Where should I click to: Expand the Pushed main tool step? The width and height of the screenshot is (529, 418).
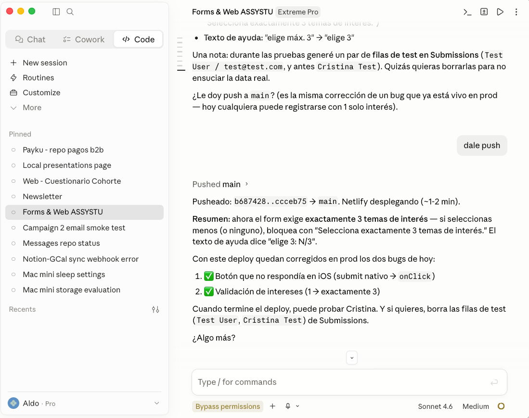point(220,184)
